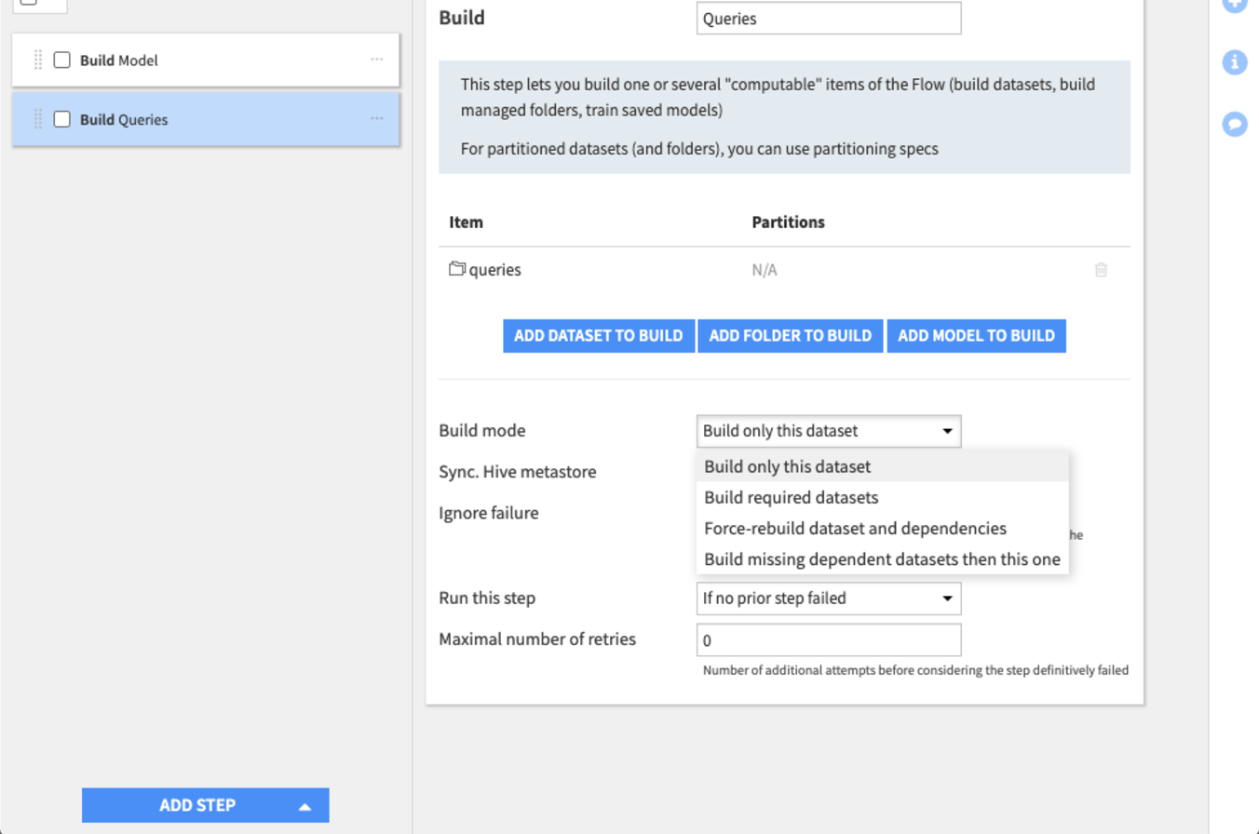This screenshot has height=834, width=1259.
Task: Click the drag handle of Build Queries step
Action: click(38, 119)
